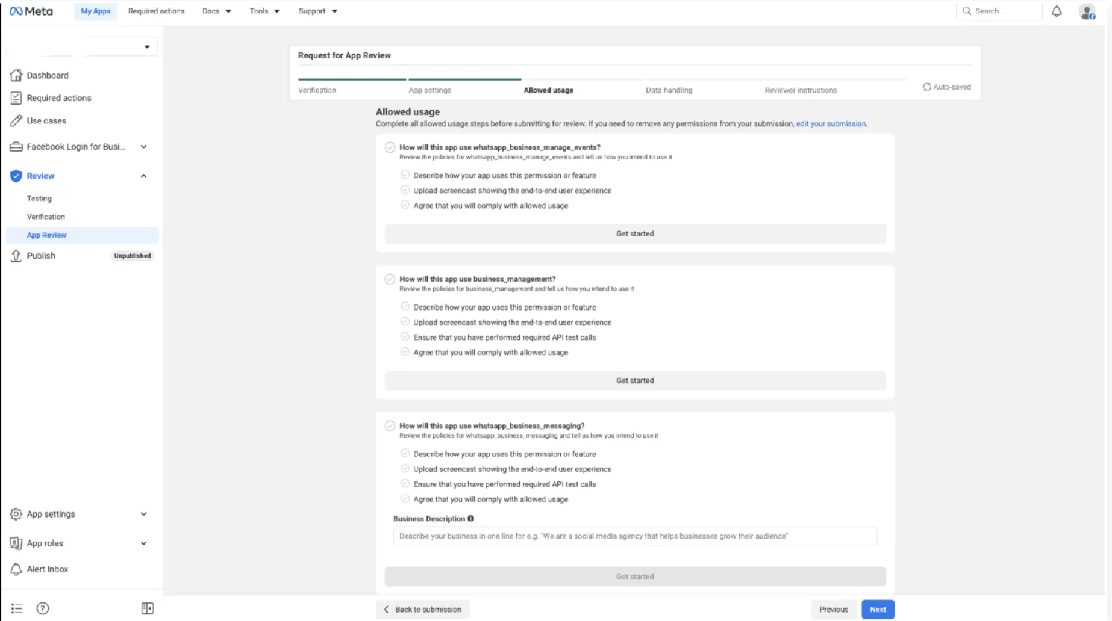
Task: Open the Tools dropdown menu
Action: (264, 11)
